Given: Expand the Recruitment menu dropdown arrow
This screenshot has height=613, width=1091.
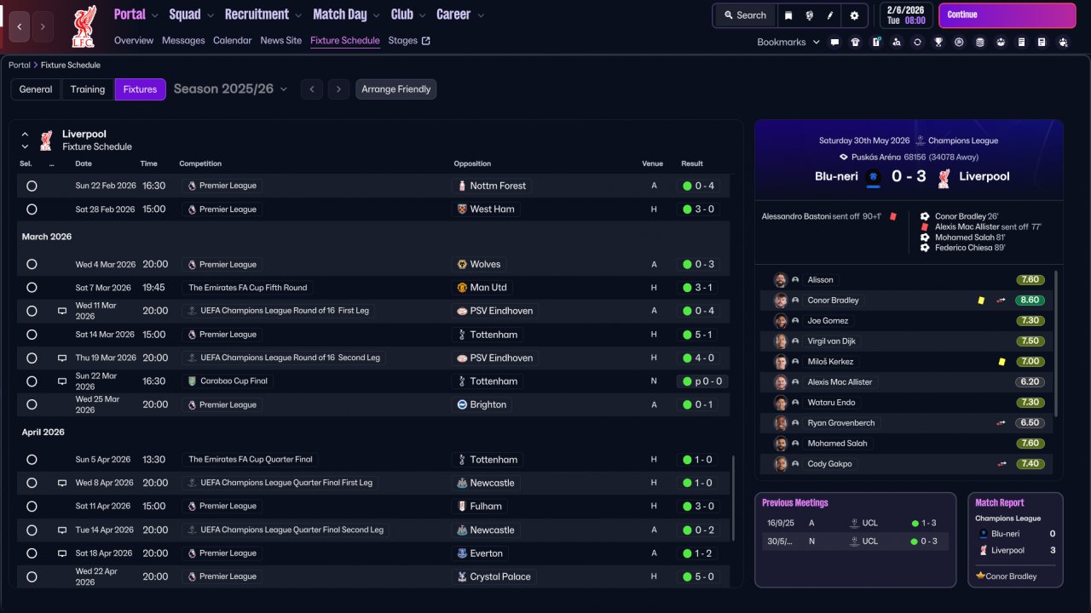Looking at the screenshot, I should pyautogui.click(x=298, y=15).
